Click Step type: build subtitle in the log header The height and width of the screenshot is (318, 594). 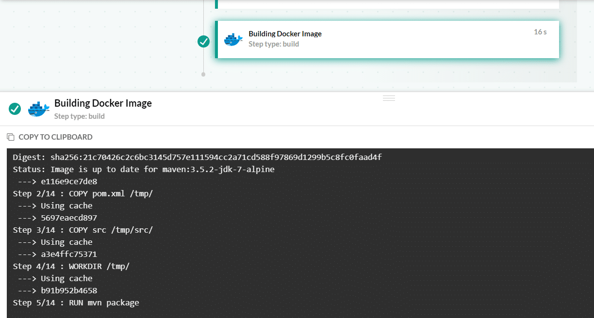pos(80,116)
